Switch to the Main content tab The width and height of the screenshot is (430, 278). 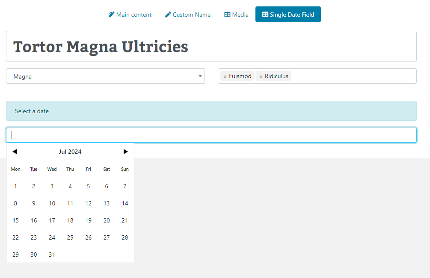click(x=130, y=14)
